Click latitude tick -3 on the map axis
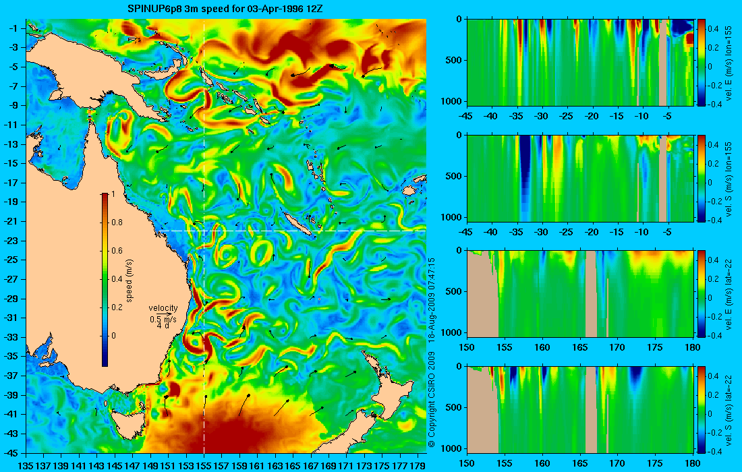742x472 pixels. [x=13, y=48]
